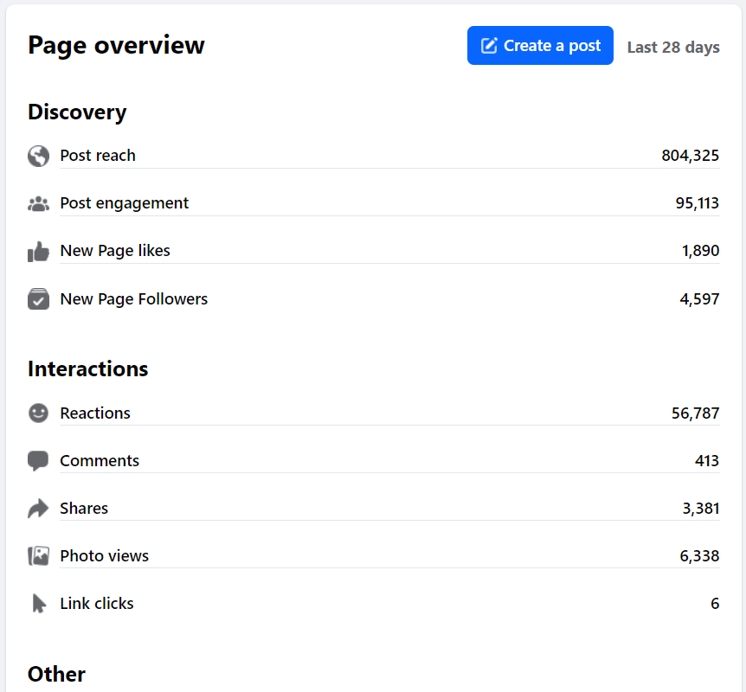Viewport: 746px width, 692px height.
Task: Open the Post engagement metric label
Action: tap(124, 203)
